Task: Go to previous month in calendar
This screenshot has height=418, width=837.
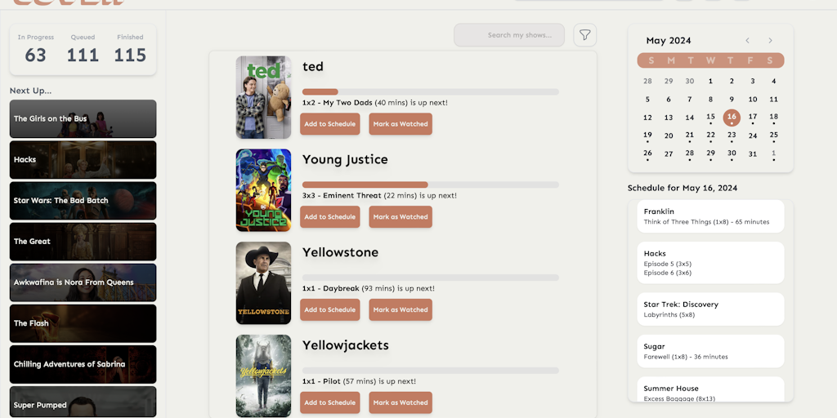Action: [747, 41]
